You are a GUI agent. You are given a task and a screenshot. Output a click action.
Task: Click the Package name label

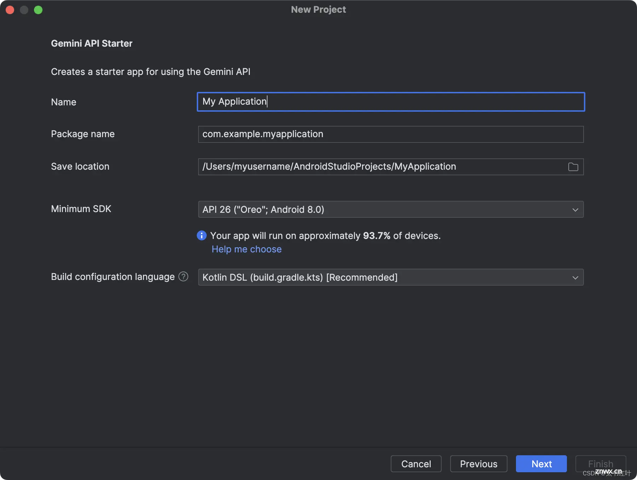point(83,134)
